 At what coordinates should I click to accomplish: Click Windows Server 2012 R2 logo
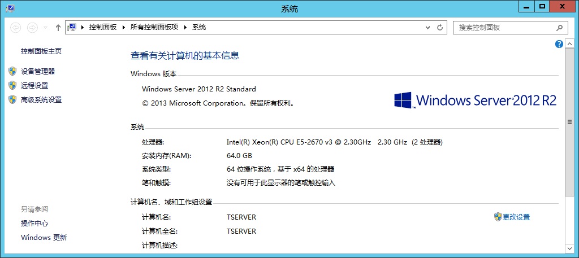point(475,100)
